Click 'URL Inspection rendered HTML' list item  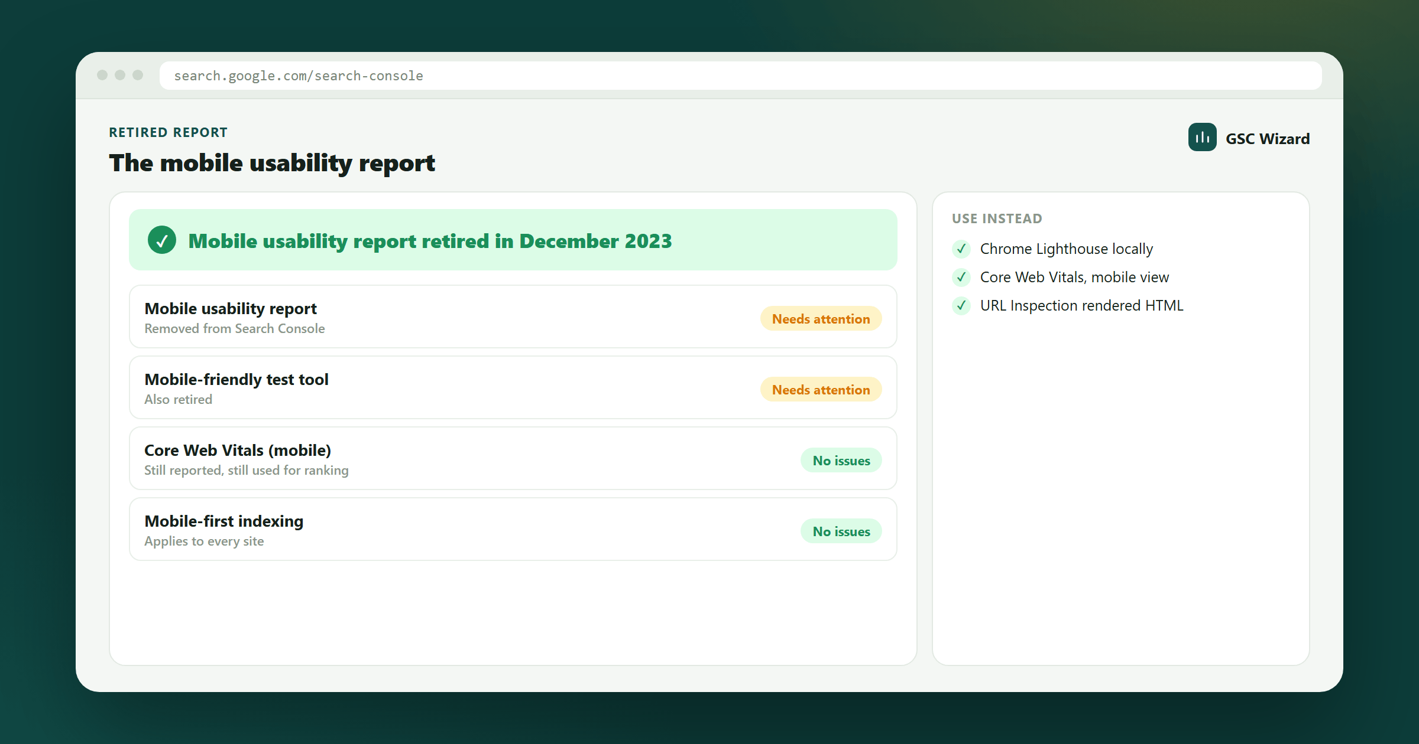coord(1081,306)
